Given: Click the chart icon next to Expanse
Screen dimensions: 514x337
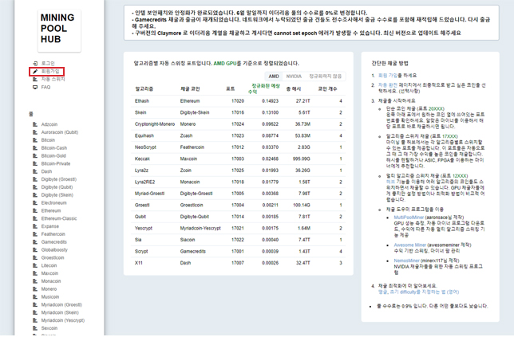Looking at the screenshot, I should (x=35, y=226).
